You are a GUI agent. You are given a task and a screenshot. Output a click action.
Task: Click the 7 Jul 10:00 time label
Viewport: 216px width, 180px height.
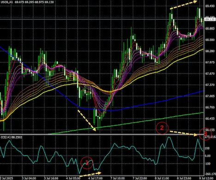click(x=118, y=178)
